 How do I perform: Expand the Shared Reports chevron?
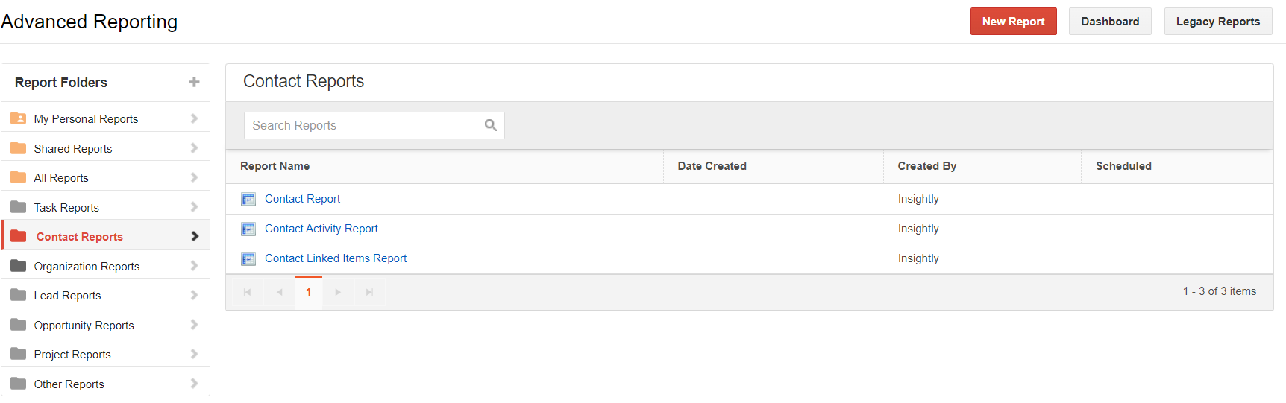[x=194, y=148]
